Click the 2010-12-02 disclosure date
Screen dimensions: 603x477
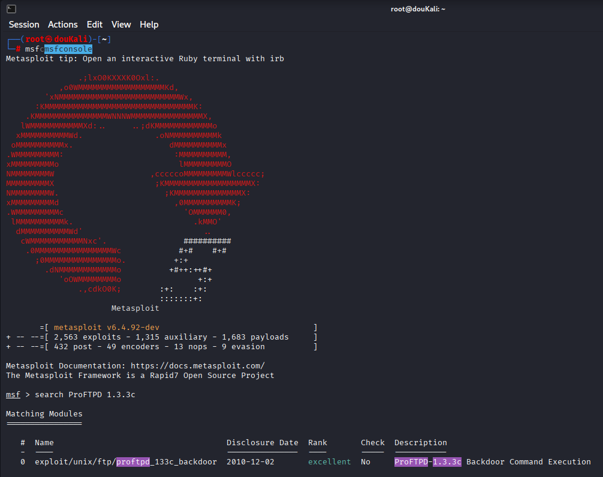click(x=251, y=461)
